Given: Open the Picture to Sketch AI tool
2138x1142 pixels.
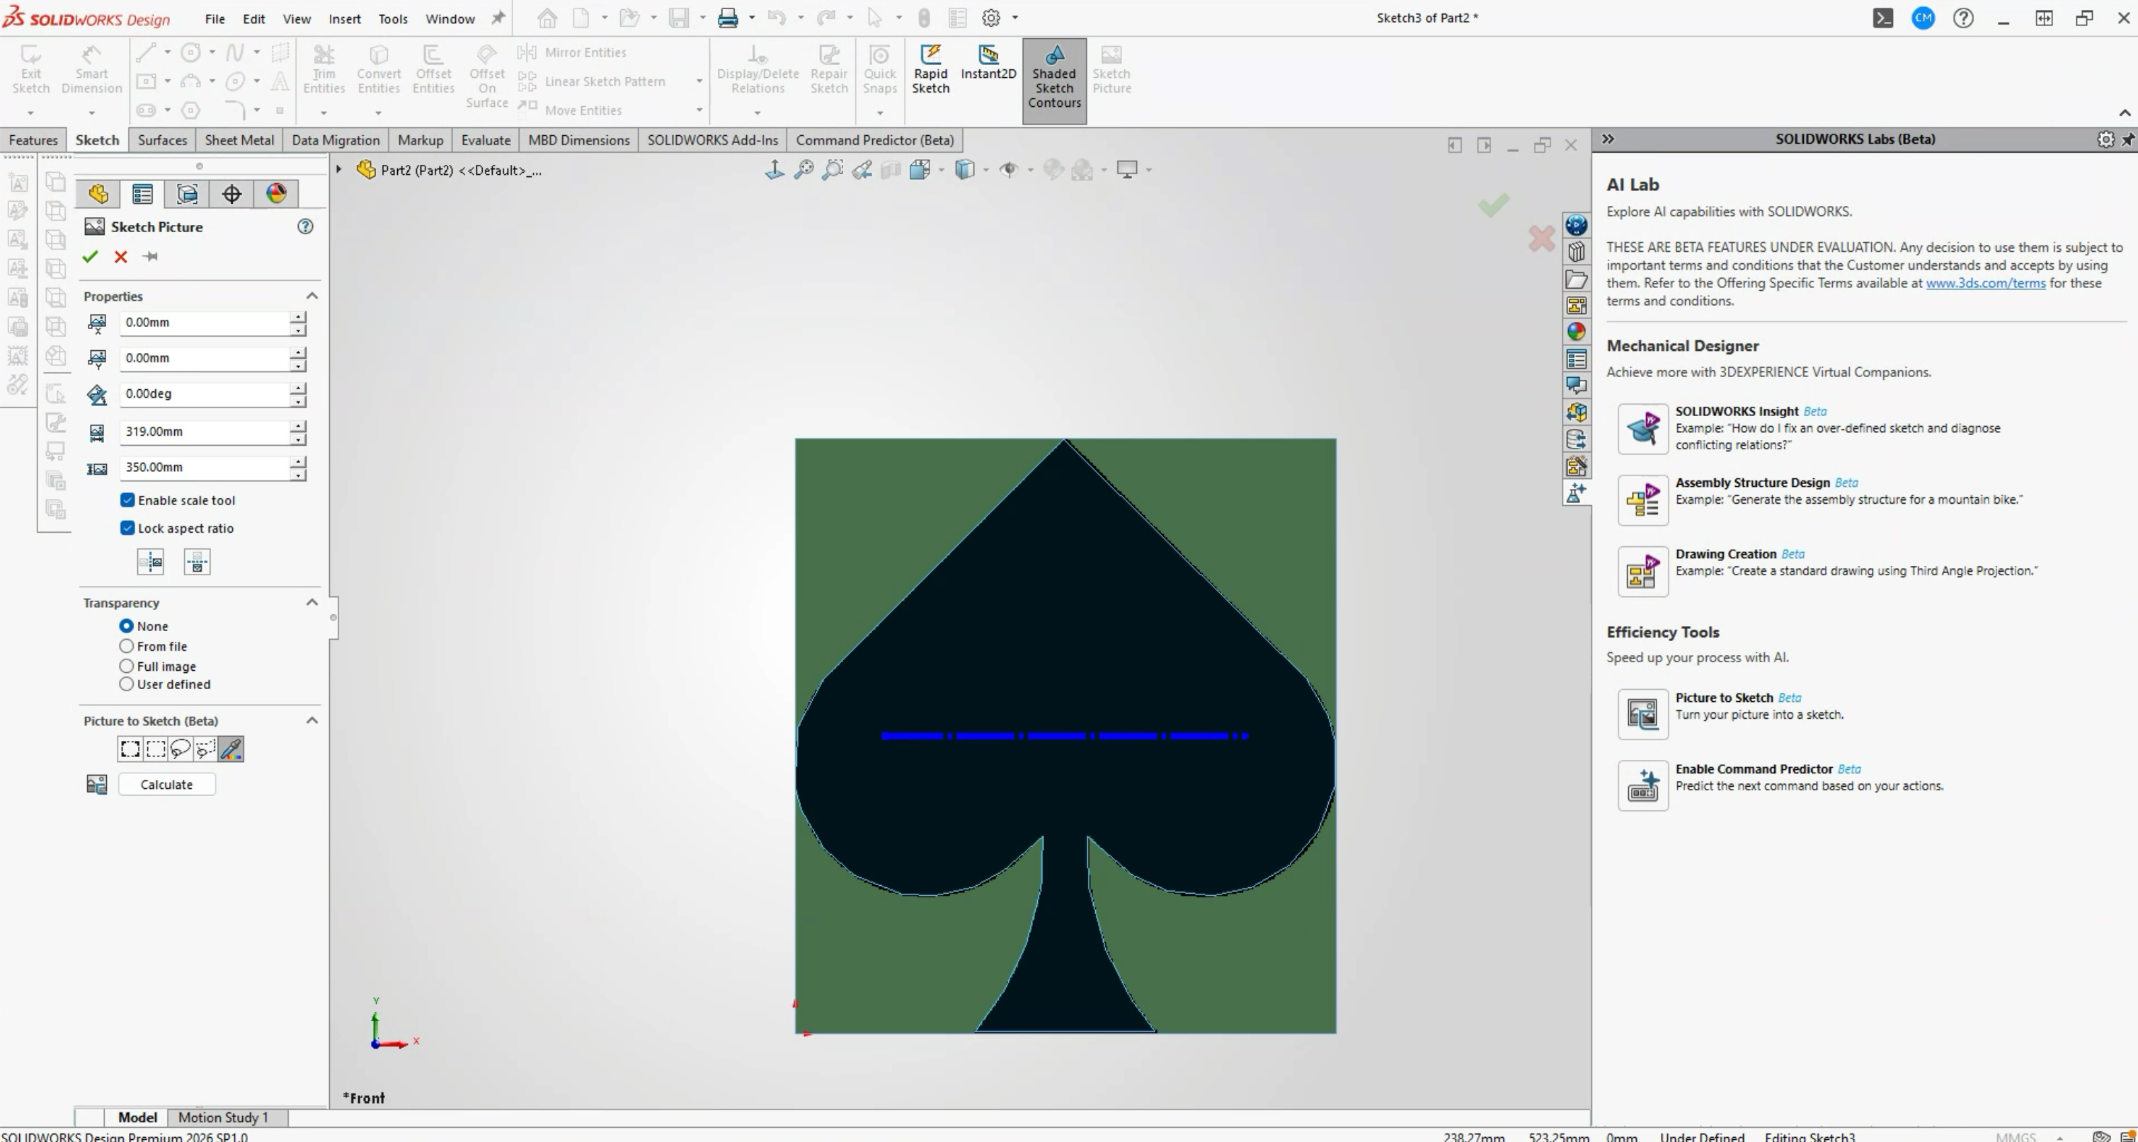Looking at the screenshot, I should (1642, 713).
